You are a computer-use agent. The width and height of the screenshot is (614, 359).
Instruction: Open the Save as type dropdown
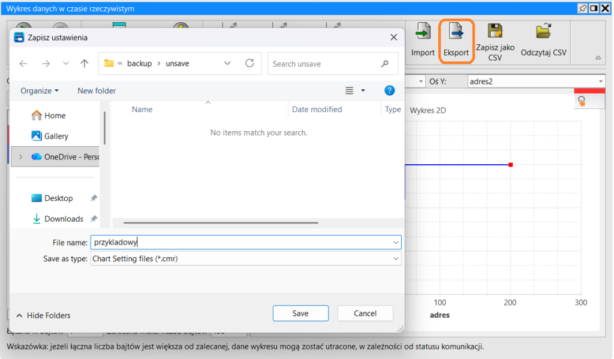(x=396, y=258)
